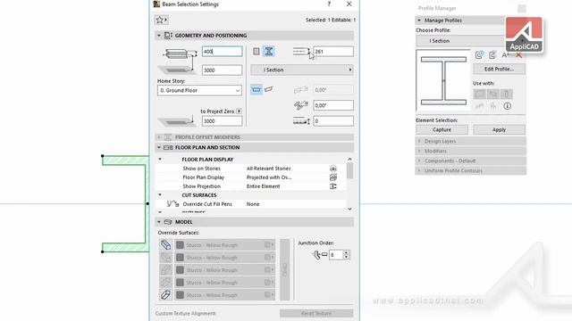
Task: Click the Show Projection row icon
Action: [333, 186]
